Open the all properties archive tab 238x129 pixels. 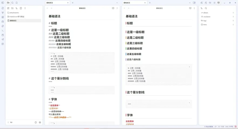point(219,3)
